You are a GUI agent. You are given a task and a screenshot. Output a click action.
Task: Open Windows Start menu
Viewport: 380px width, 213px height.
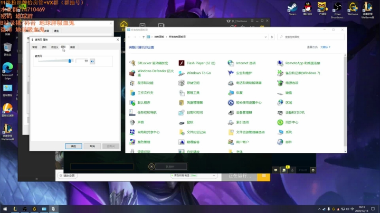pyautogui.click(x=5, y=209)
